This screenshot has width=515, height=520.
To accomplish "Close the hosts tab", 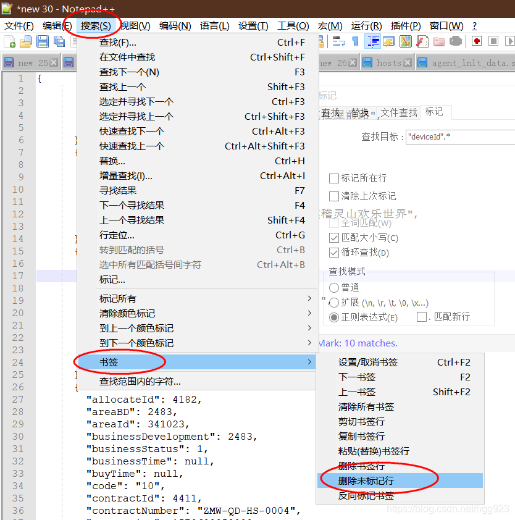I will [408, 62].
